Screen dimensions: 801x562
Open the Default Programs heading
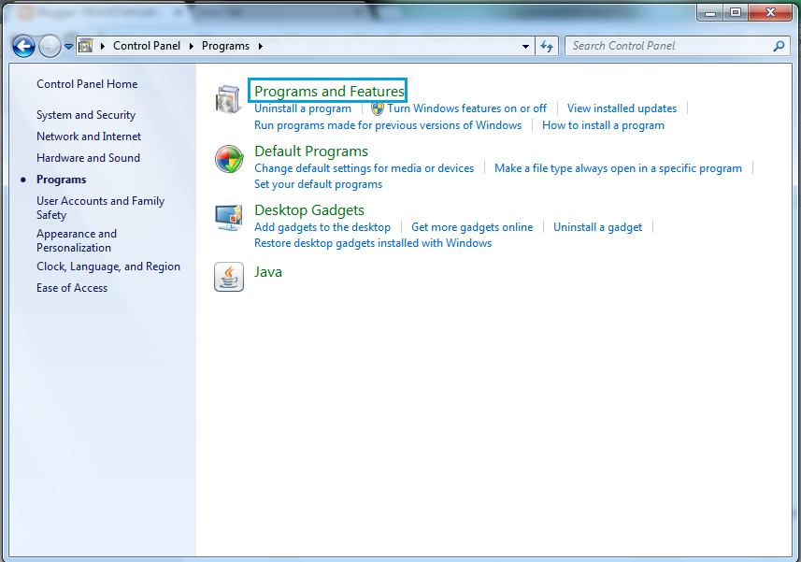[311, 151]
